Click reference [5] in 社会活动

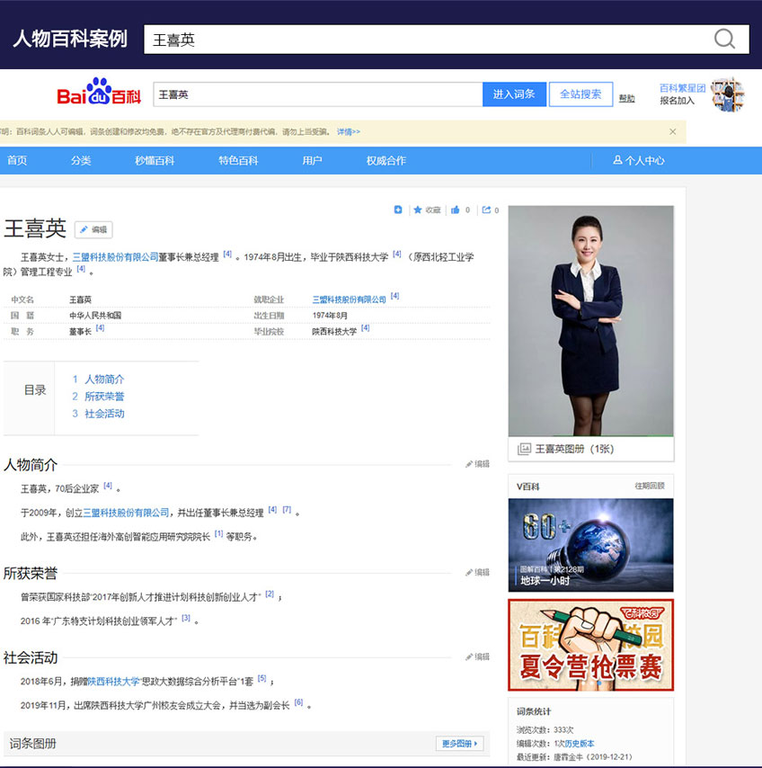[x=261, y=678]
